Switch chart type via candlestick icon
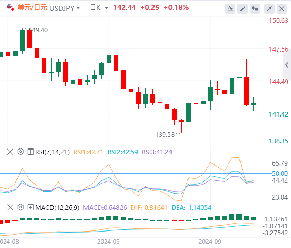Image resolution: width=291 pixels, height=248 pixels. coord(255,9)
